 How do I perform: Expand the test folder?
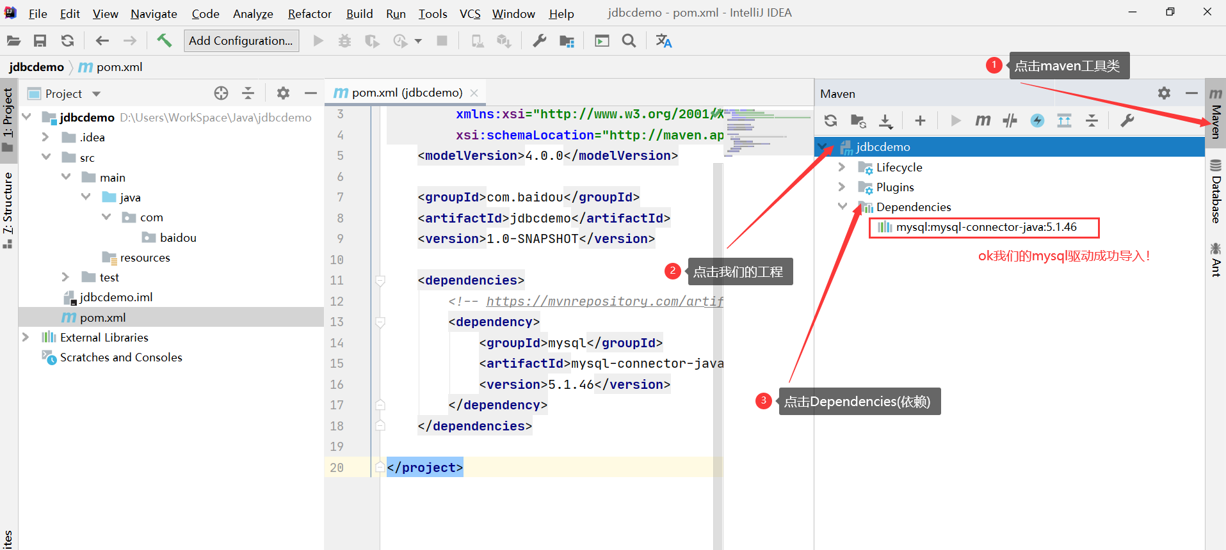point(65,277)
